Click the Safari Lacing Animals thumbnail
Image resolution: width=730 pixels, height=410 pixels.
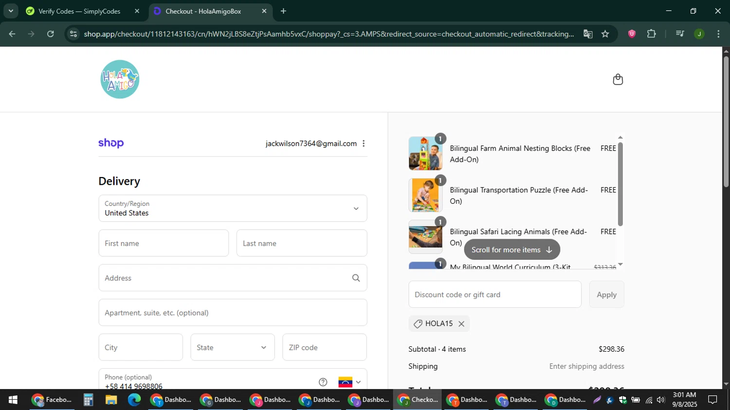click(425, 237)
